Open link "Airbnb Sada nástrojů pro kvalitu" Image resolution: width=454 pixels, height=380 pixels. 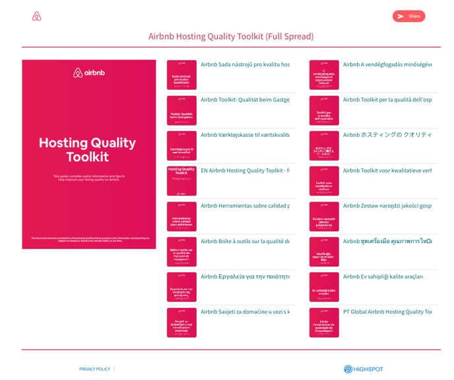tap(245, 64)
